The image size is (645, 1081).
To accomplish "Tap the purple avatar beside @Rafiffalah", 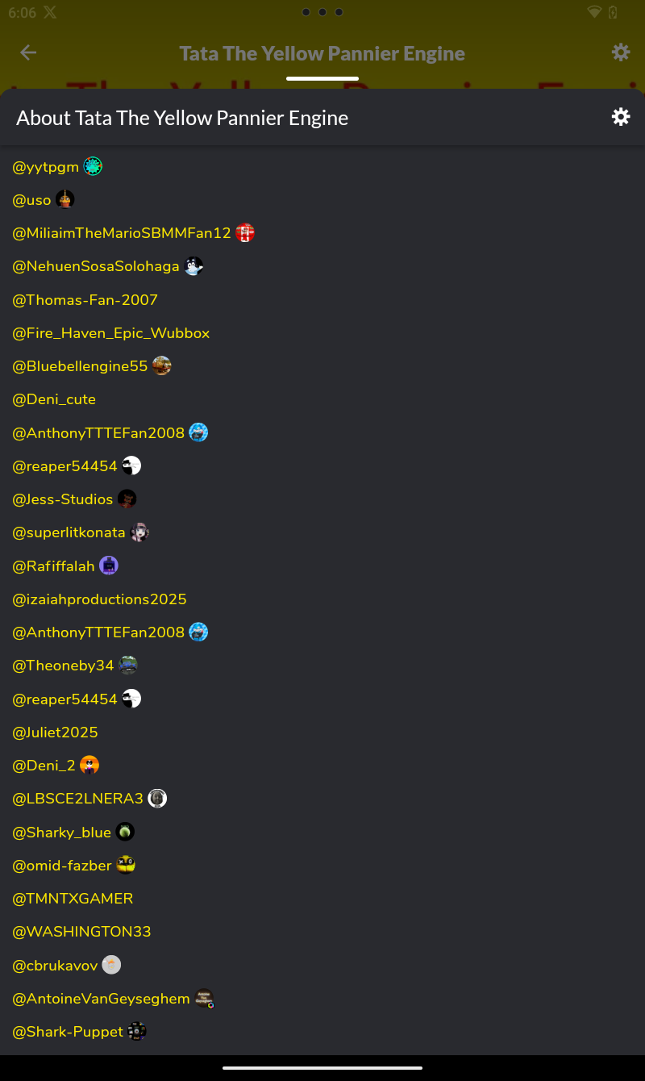I will point(109,566).
